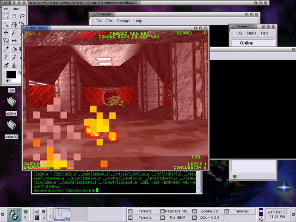This screenshot has width=296, height=222.
Task: Open the Settings menu in Terminal
Action: coord(123,21)
